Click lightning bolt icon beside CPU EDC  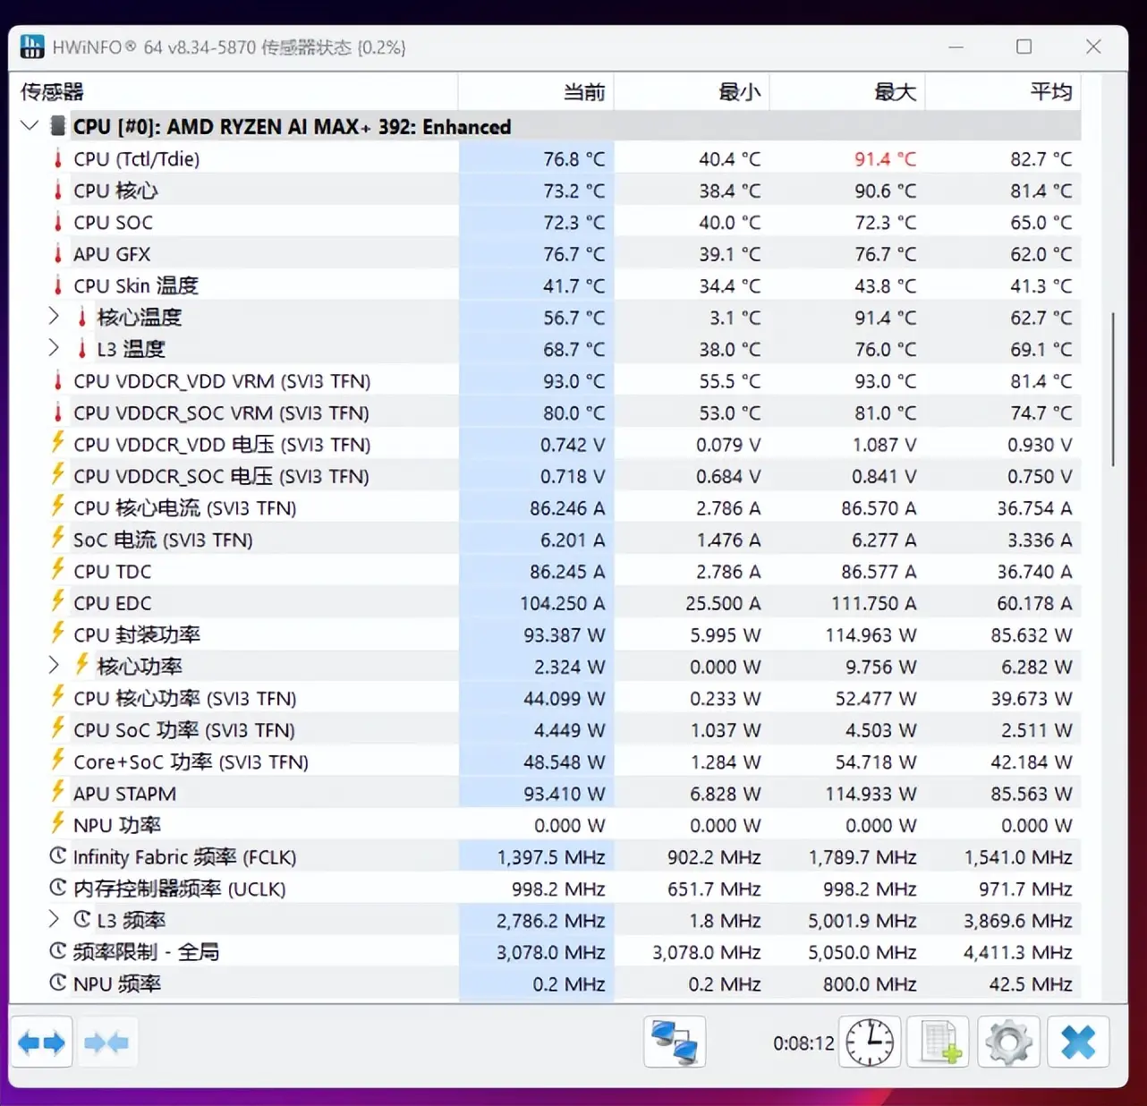[56, 602]
